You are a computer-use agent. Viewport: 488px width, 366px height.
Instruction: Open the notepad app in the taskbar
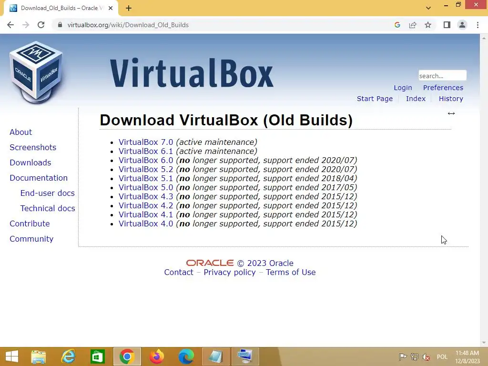pos(216,356)
